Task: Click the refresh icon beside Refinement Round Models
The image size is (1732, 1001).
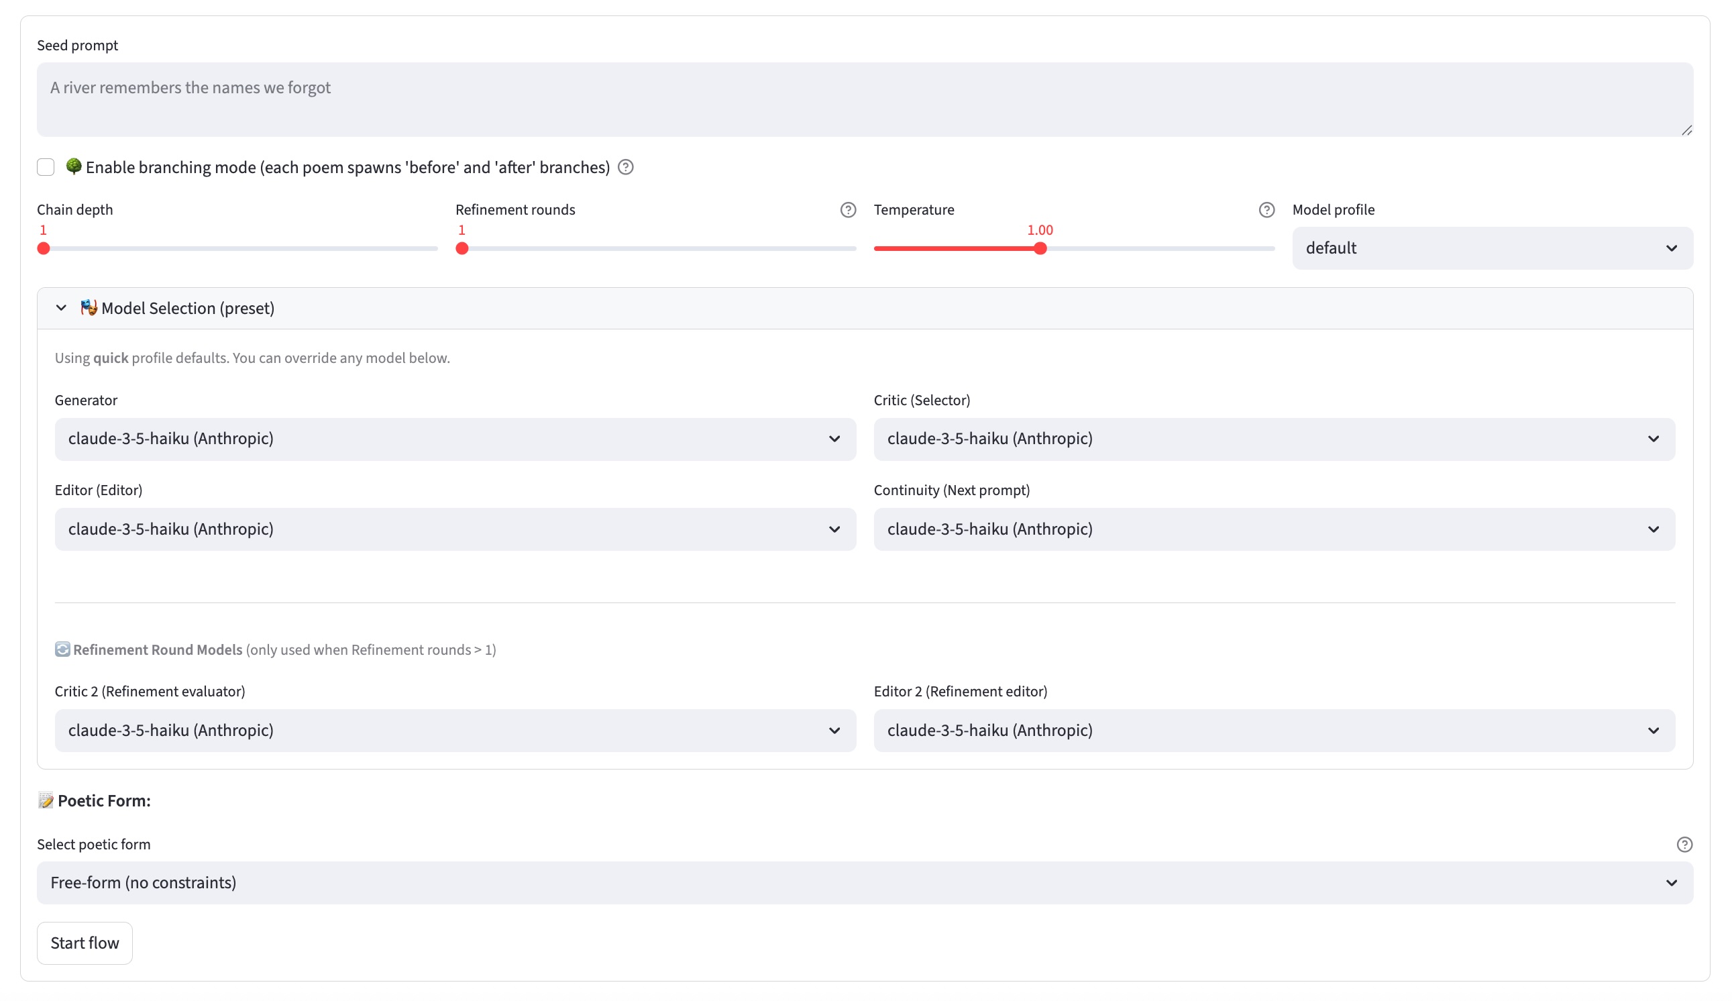Action: [x=62, y=649]
